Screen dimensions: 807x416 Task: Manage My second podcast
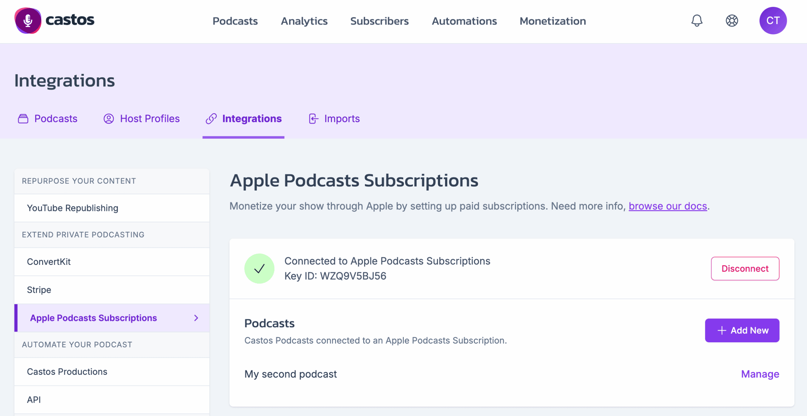[x=760, y=374]
